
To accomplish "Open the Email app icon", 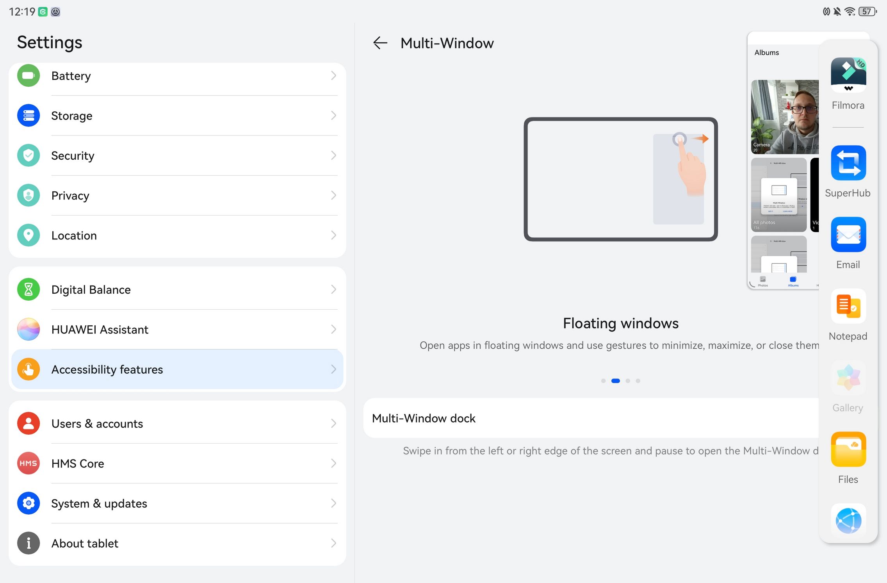I will point(848,235).
